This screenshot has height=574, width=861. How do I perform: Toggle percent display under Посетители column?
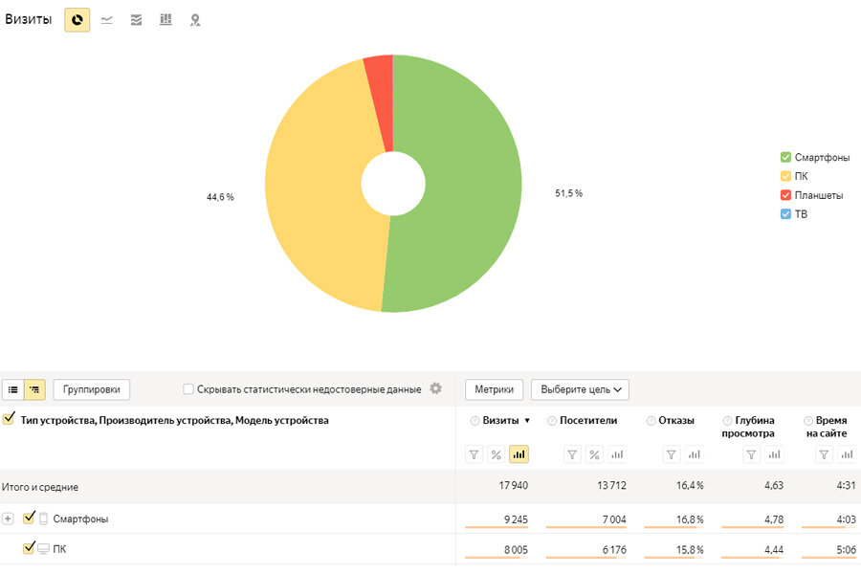(x=594, y=454)
